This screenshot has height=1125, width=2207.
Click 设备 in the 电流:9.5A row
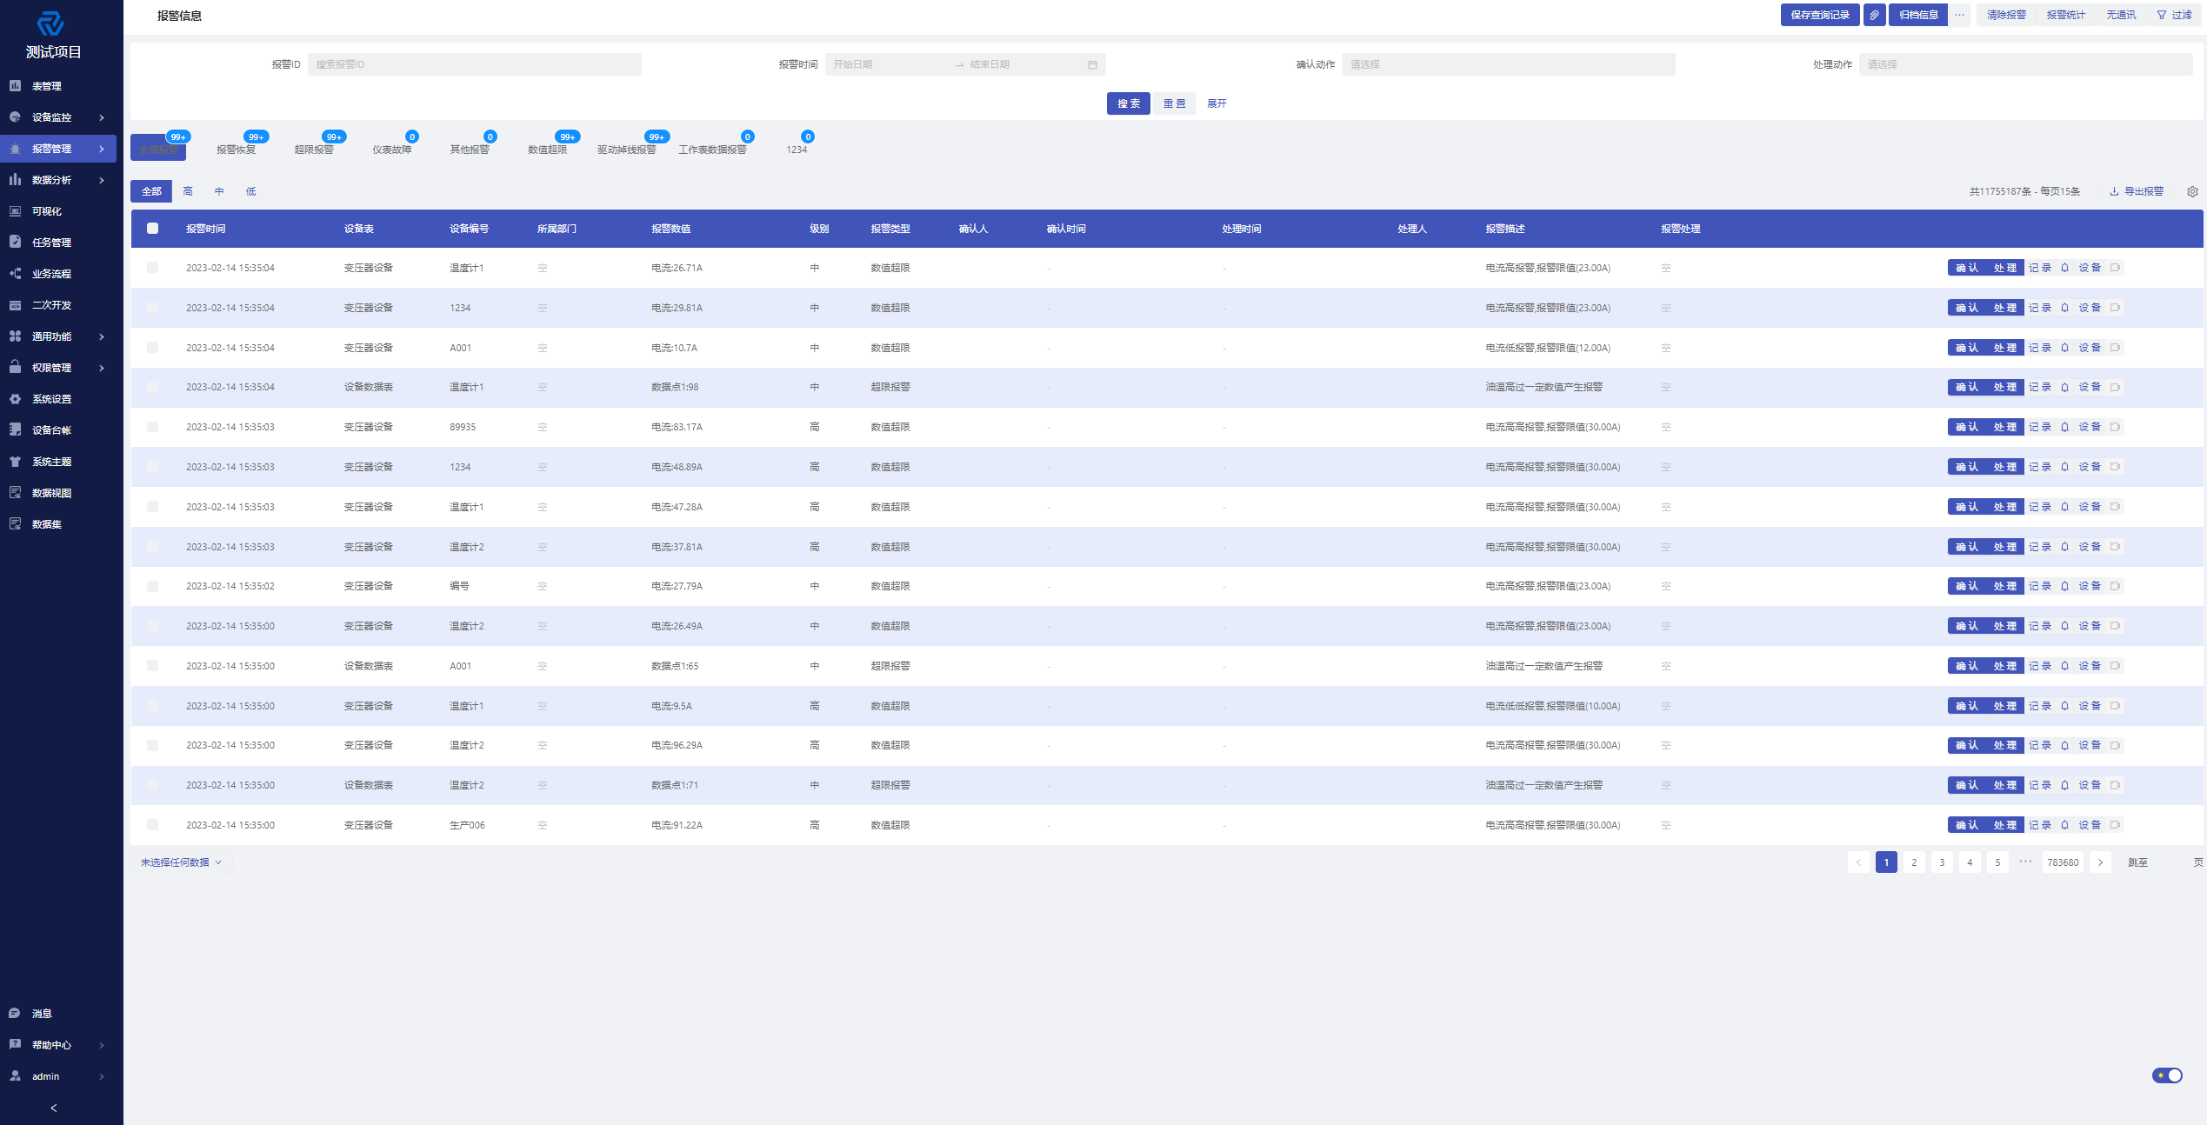click(x=2090, y=706)
